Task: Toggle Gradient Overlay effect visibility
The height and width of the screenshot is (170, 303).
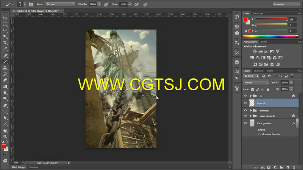Action: [259, 134]
